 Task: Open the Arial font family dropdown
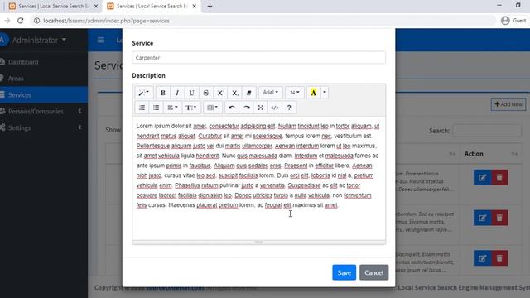point(271,93)
